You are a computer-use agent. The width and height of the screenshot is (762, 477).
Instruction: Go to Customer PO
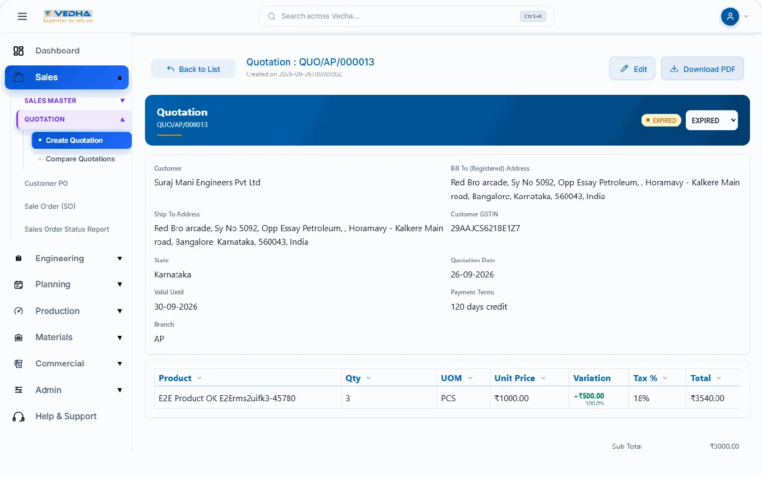pos(46,184)
